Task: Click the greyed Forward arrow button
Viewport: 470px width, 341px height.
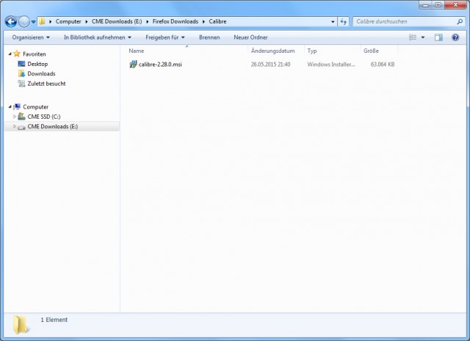Action: tap(24, 21)
